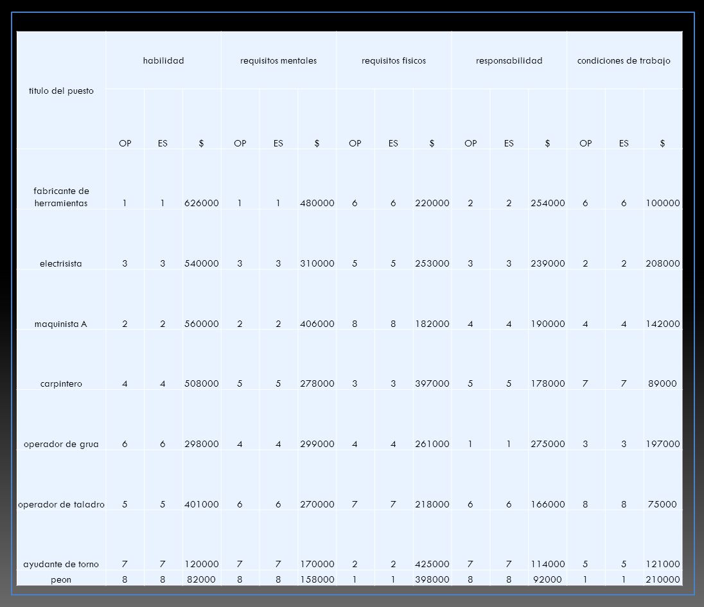
Task: Click the value 114000
Action: [x=548, y=564]
